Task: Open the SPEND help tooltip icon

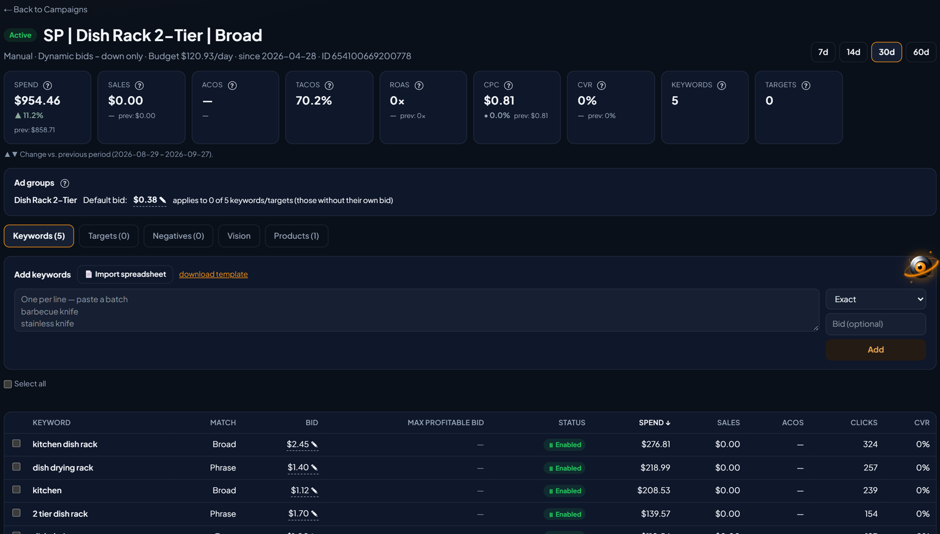Action: pos(48,86)
